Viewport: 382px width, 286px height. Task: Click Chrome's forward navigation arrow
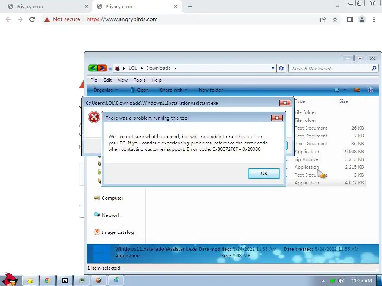[x=20, y=19]
